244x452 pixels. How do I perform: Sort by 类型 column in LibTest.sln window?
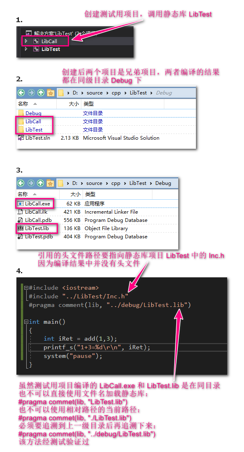pyautogui.click(x=88, y=104)
